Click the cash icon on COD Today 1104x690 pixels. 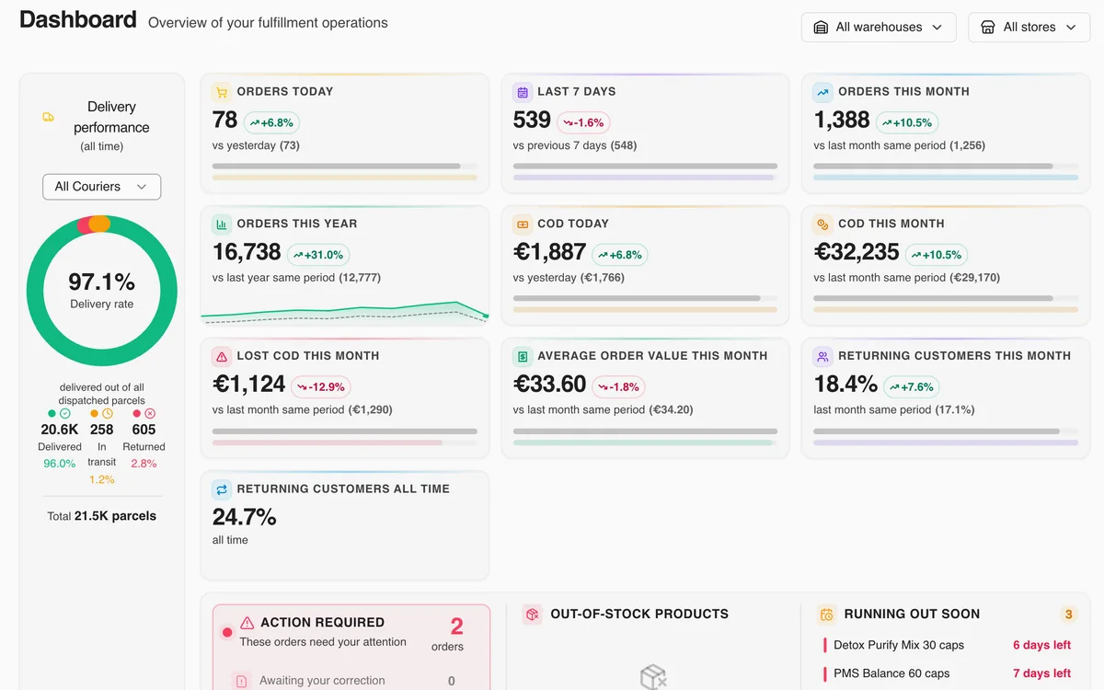[523, 224]
